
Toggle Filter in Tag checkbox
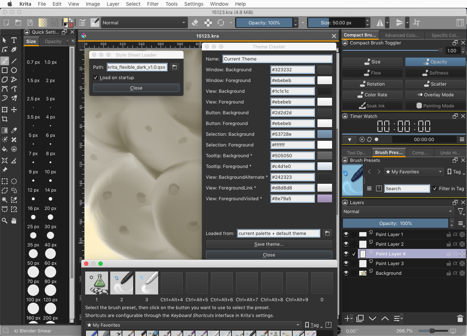pos(435,189)
